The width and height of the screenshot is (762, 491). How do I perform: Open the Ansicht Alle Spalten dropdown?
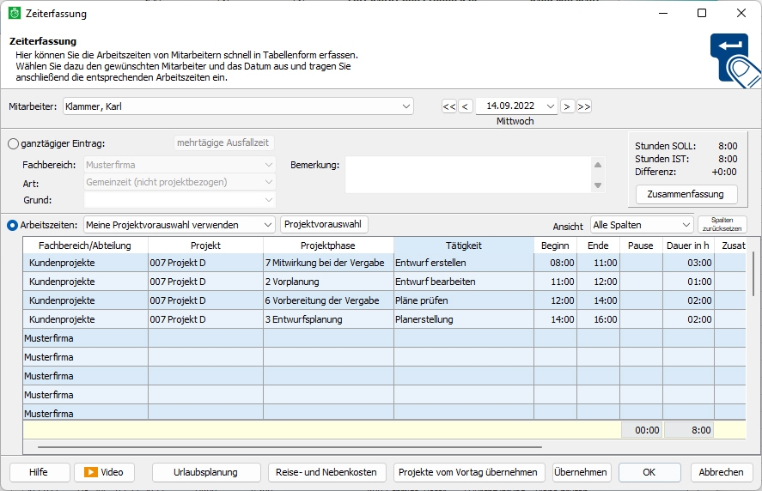pyautogui.click(x=686, y=225)
